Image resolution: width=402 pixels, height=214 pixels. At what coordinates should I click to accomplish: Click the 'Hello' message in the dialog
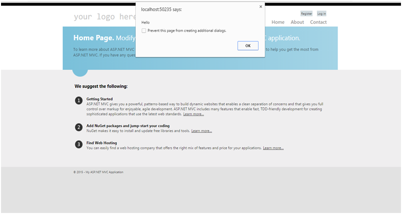point(145,22)
